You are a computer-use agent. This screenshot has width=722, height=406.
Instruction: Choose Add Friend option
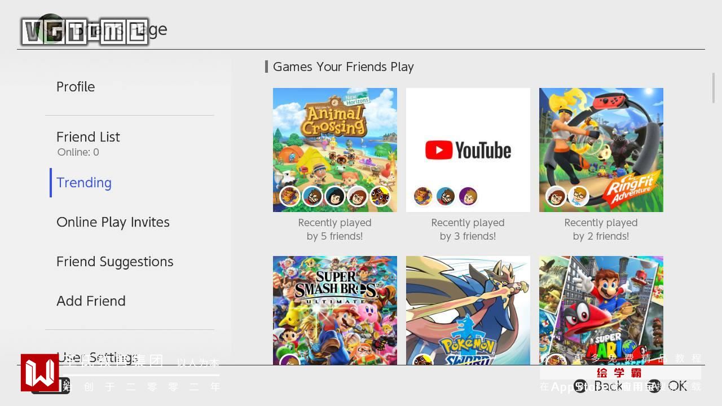91,301
